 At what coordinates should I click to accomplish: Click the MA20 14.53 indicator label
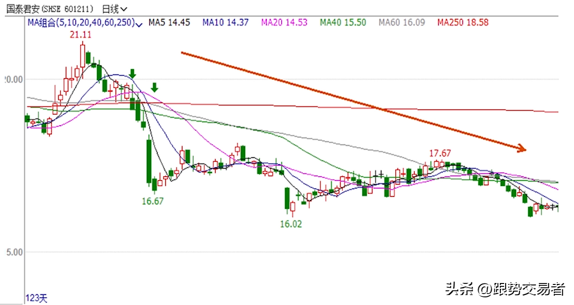pos(284,22)
